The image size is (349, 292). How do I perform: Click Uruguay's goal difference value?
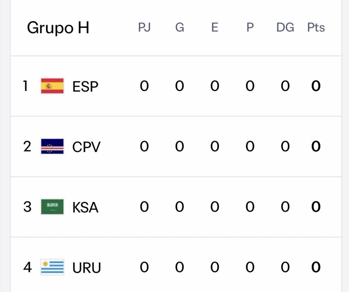pyautogui.click(x=285, y=267)
